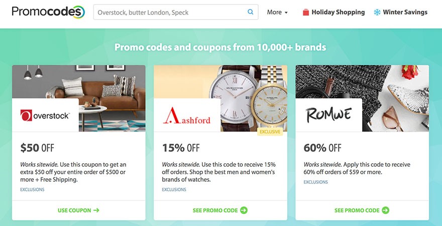Open the Holiday Shopping page
442x226 pixels.
pos(338,12)
